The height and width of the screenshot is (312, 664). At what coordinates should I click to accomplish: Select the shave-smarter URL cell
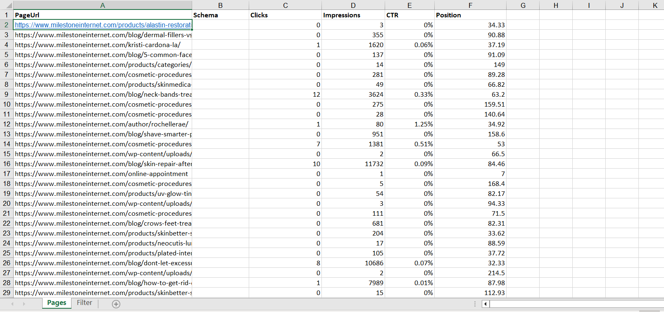coord(102,134)
